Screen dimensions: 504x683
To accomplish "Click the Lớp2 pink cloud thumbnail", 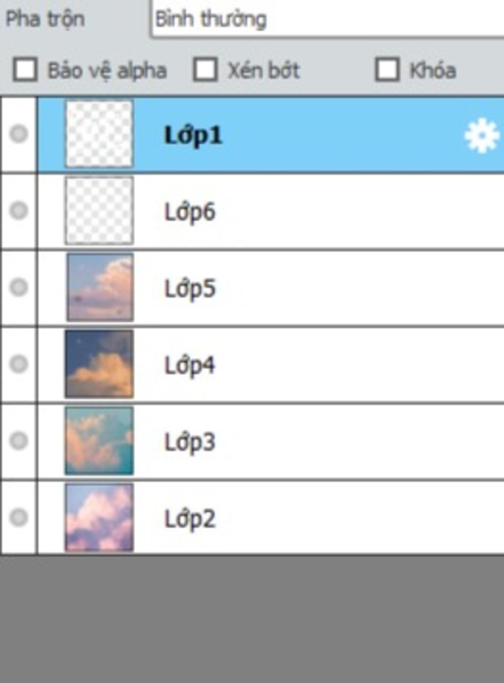I will pos(99,517).
